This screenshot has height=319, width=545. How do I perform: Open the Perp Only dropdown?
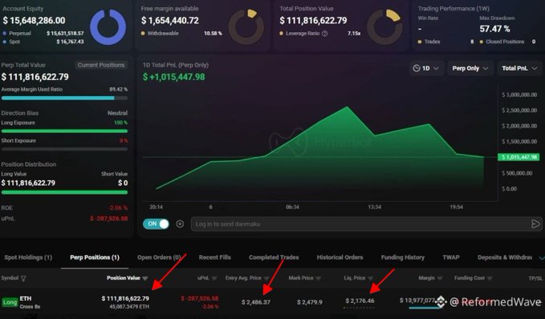[470, 68]
